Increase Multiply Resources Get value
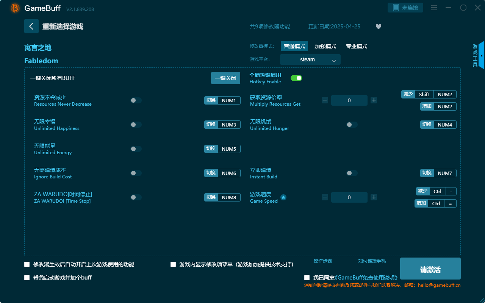The image size is (485, 303). (x=374, y=100)
